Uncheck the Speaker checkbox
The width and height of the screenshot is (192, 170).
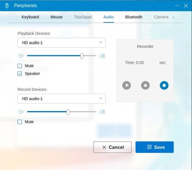(x=20, y=74)
